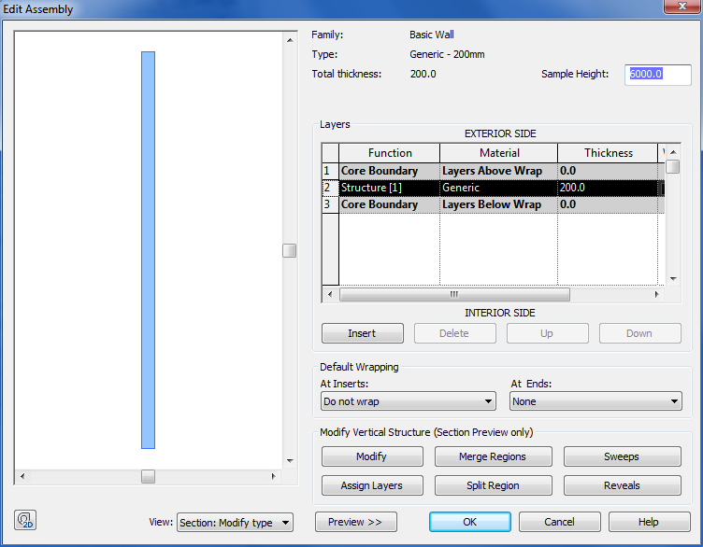Click the Up button to move layer
Image resolution: width=703 pixels, height=547 pixels.
547,333
